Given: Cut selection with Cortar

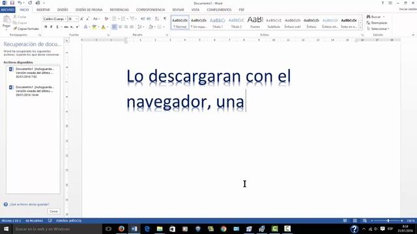Looking at the screenshot, I should point(20,17).
